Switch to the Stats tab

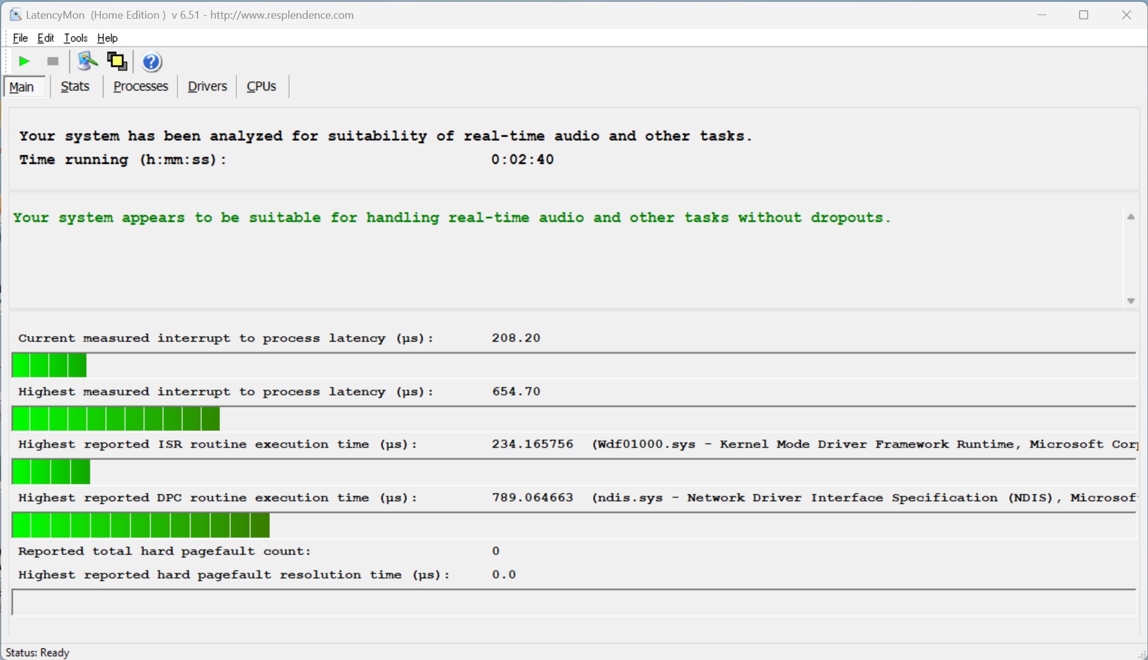75,86
